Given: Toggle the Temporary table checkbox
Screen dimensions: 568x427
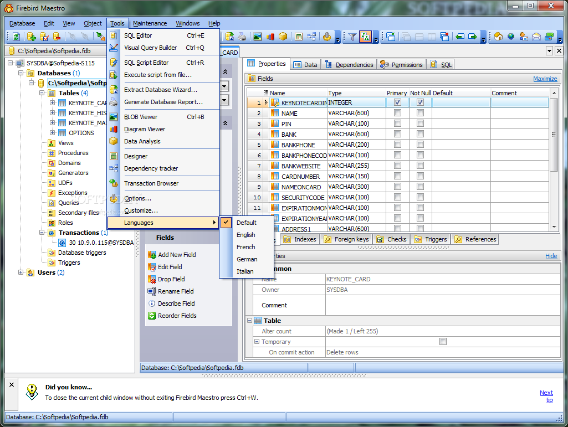Looking at the screenshot, I should click(x=443, y=342).
